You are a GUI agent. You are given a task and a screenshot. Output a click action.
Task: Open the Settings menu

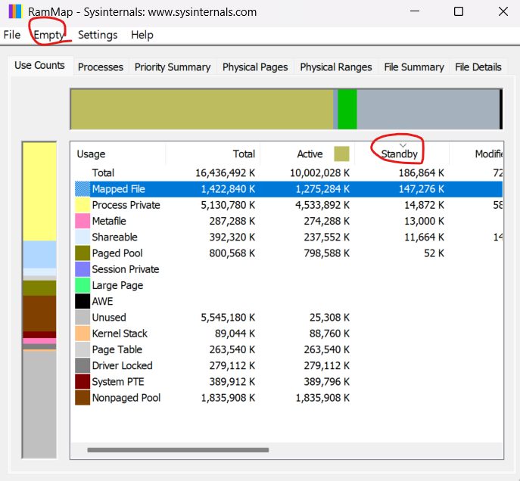coord(98,35)
